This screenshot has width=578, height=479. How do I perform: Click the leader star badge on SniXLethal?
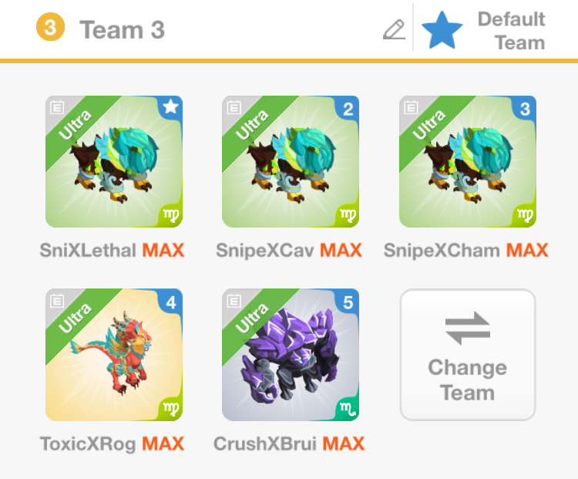[170, 108]
